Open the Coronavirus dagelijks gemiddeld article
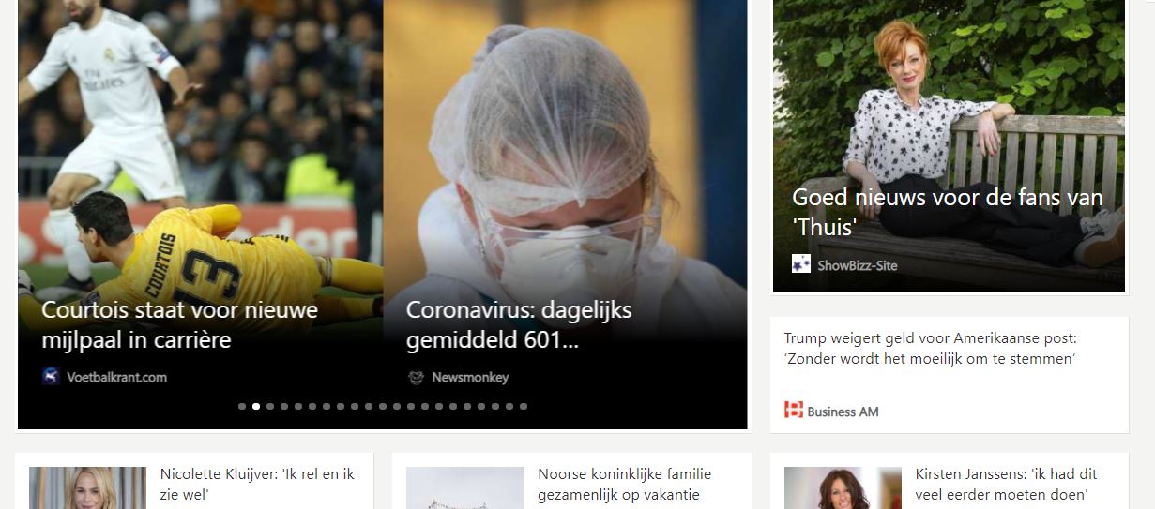The width and height of the screenshot is (1155, 509). (x=519, y=324)
